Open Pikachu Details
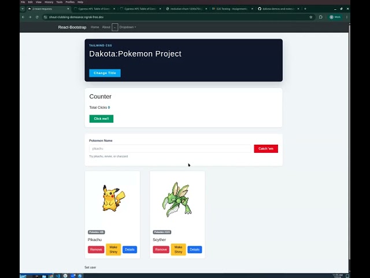This screenshot has width=370, height=278. pos(129,250)
